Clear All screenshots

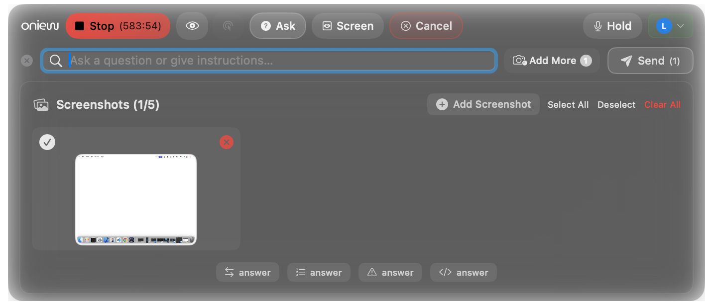pyautogui.click(x=662, y=105)
